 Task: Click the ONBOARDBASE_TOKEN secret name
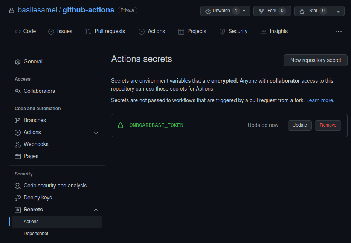pyautogui.click(x=156, y=125)
